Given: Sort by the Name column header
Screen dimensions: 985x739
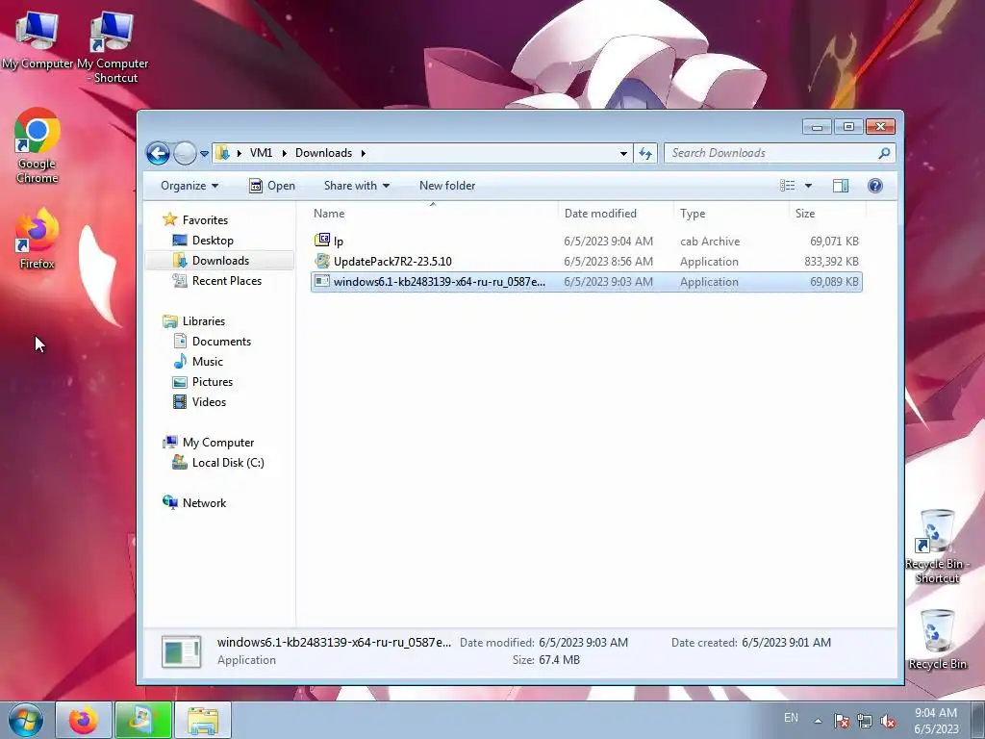Looking at the screenshot, I should tap(433, 213).
